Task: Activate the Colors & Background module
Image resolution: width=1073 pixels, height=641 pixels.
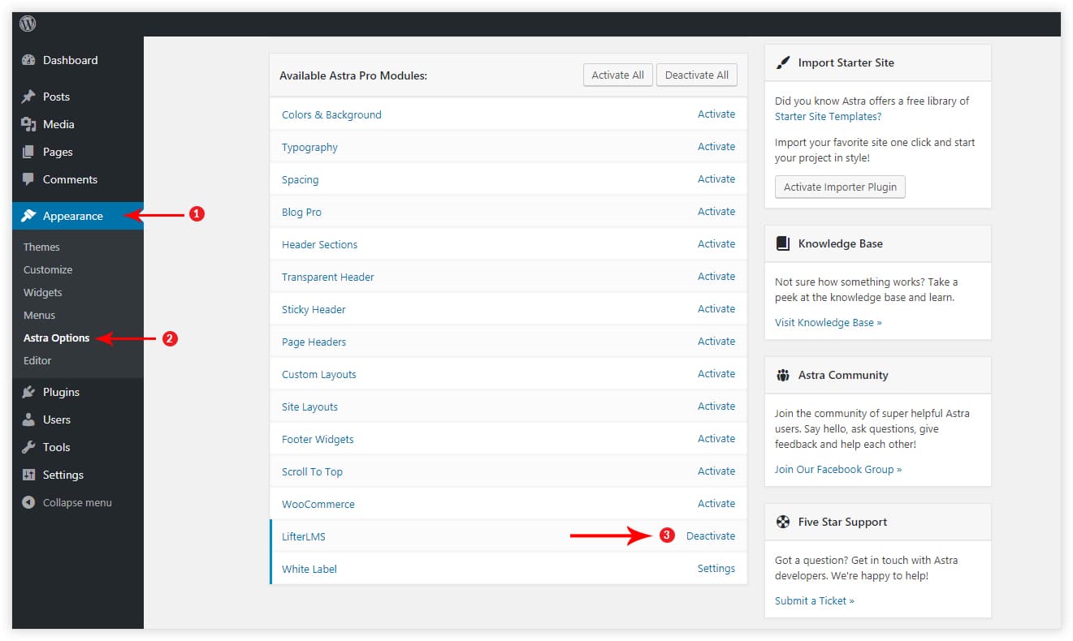Action: coord(716,114)
